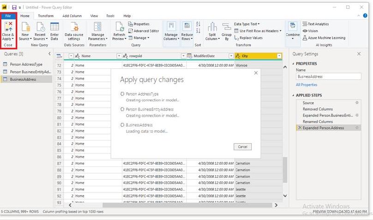Image resolution: width=373 pixels, height=220 pixels.
Task: Close the Apply query changes dialog
Action: point(256,73)
